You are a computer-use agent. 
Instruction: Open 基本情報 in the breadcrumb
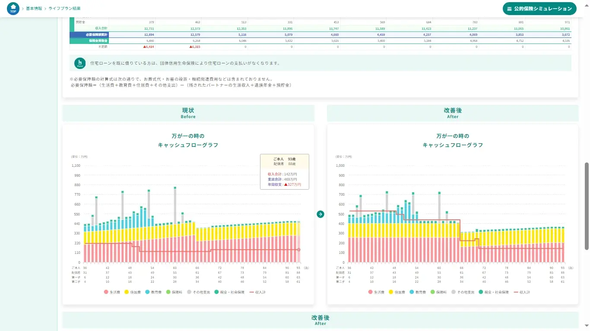point(34,9)
